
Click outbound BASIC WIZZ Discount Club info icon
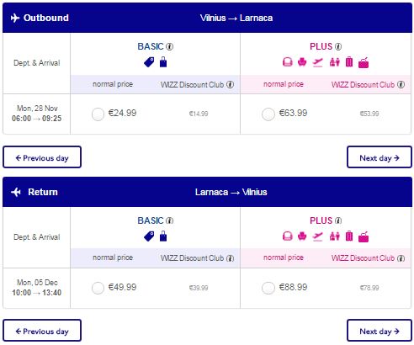(231, 84)
